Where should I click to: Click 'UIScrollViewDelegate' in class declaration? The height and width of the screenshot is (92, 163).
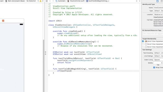coord(64,27)
